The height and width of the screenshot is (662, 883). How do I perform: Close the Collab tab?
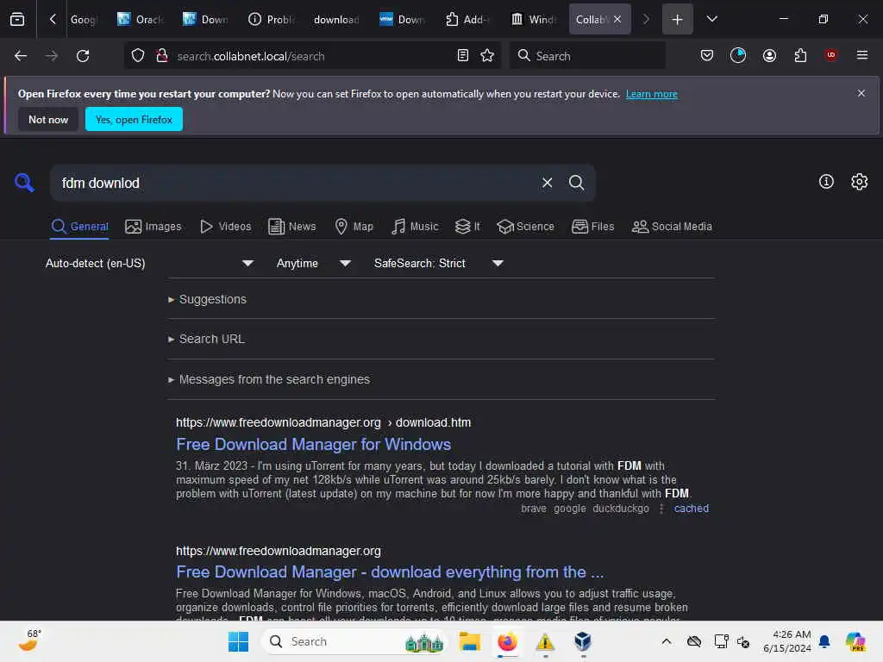pyautogui.click(x=617, y=19)
